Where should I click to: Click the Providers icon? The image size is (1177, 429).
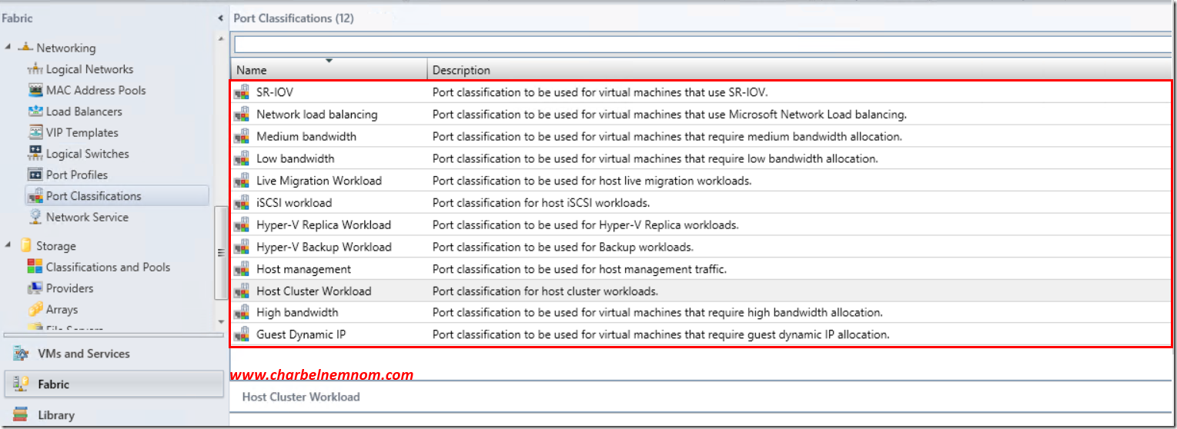click(x=35, y=288)
